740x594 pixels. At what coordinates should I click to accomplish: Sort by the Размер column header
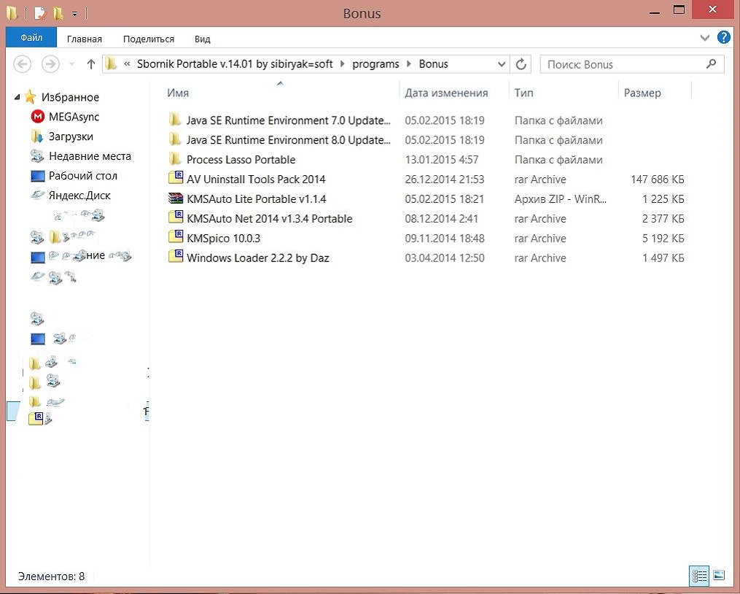[x=642, y=93]
